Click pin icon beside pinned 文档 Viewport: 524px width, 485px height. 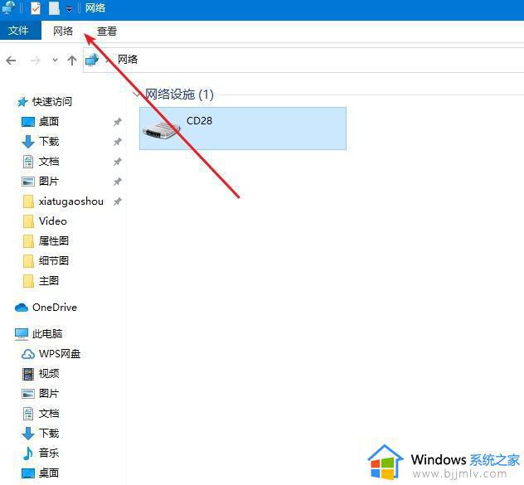[117, 162]
